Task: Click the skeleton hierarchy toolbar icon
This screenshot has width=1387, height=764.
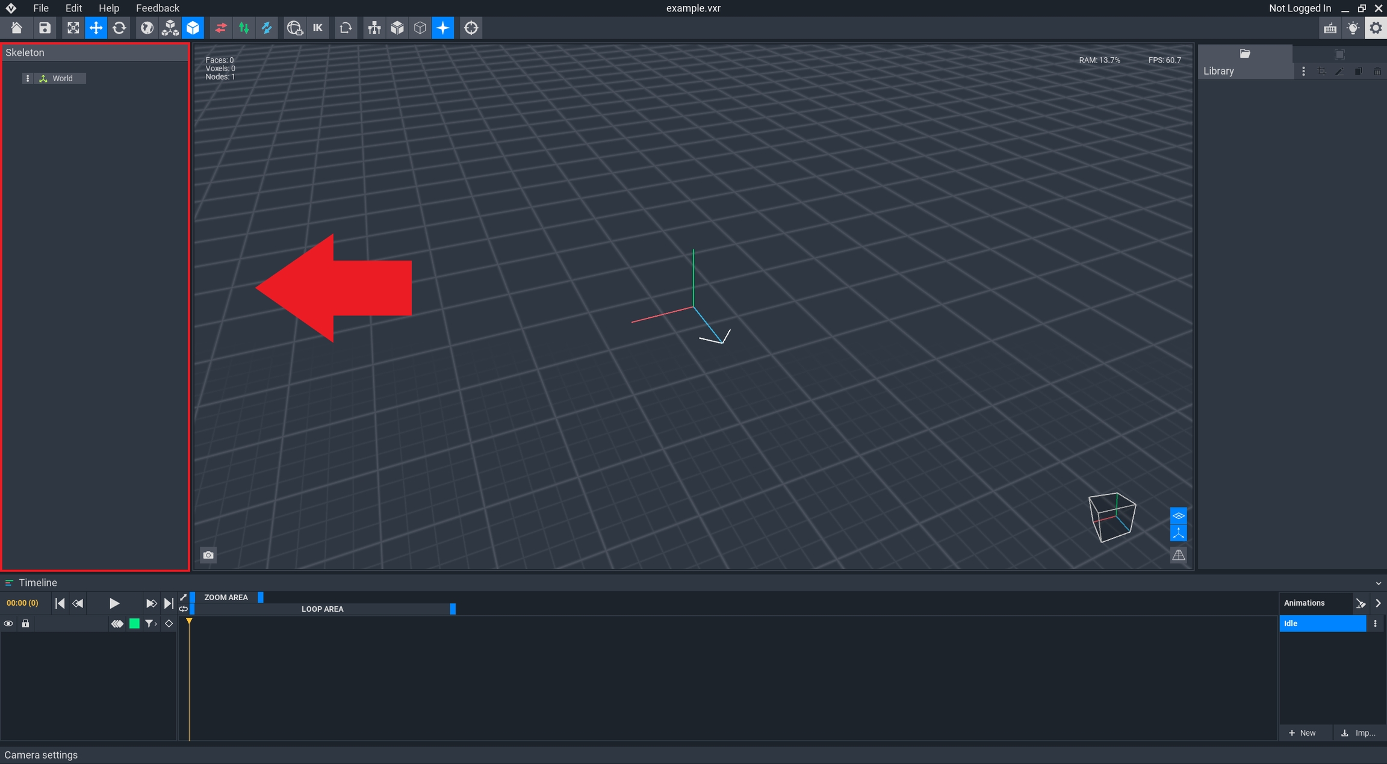Action: pos(374,28)
